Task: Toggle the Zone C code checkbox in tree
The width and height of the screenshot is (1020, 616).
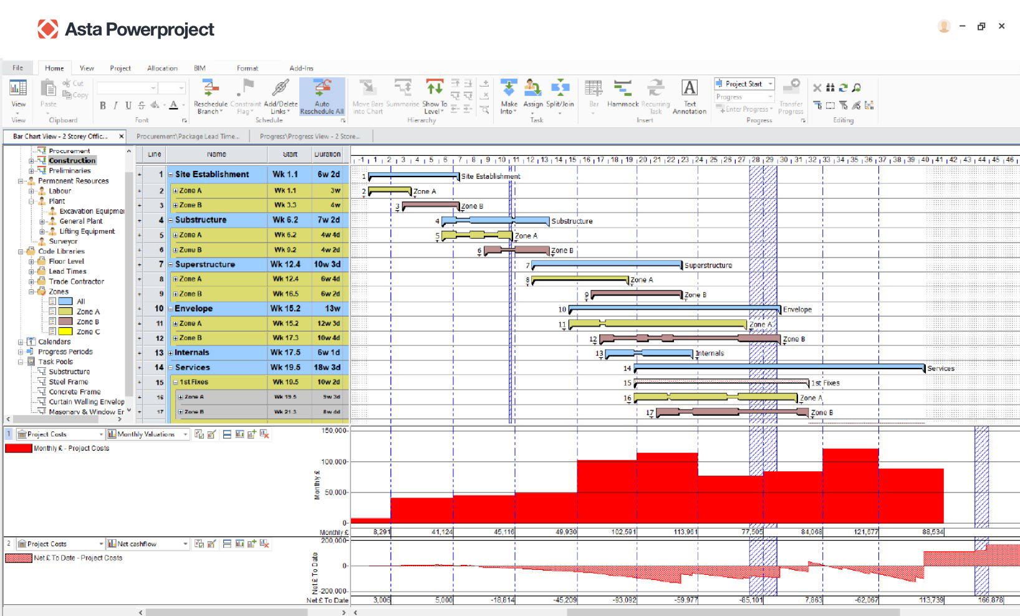Action: [x=52, y=332]
